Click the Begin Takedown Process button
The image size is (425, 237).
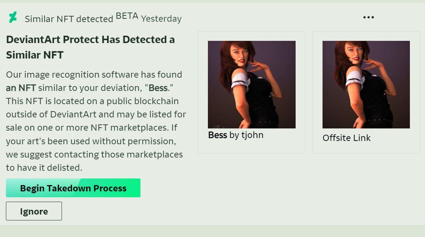[73, 188]
